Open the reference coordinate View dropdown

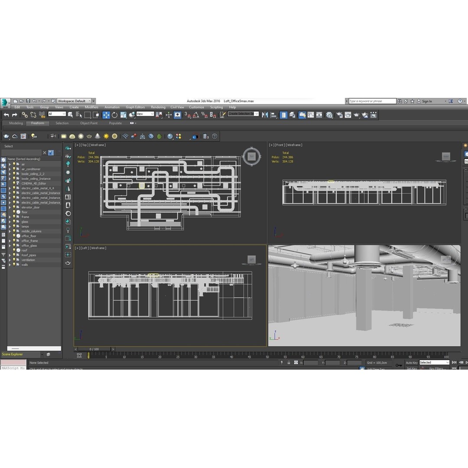[x=145, y=114]
